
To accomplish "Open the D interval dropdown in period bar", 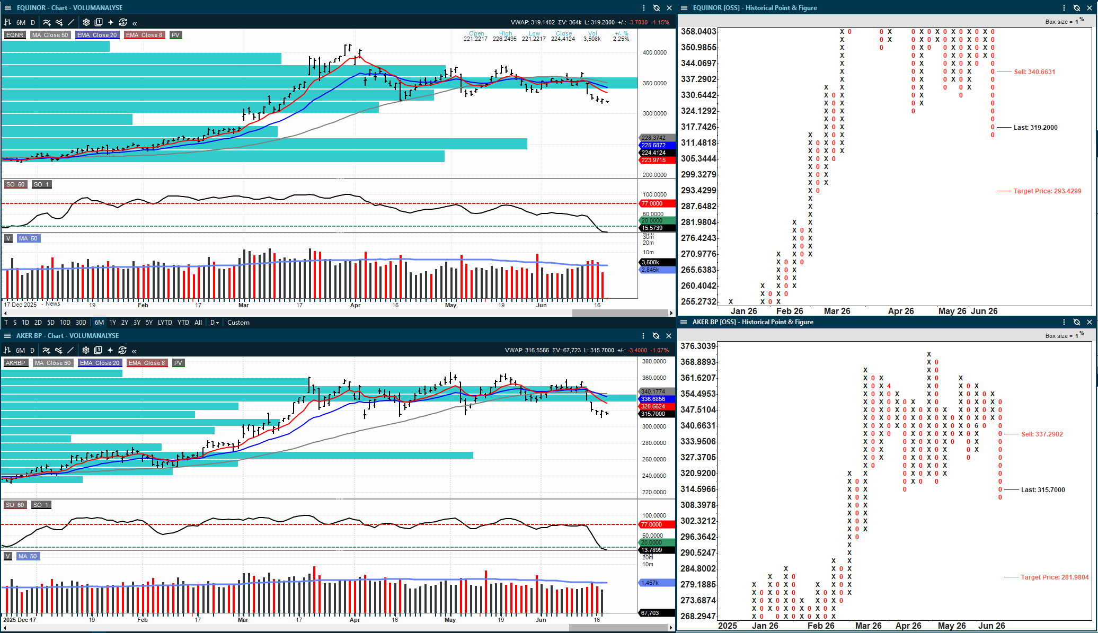I will pos(215,323).
